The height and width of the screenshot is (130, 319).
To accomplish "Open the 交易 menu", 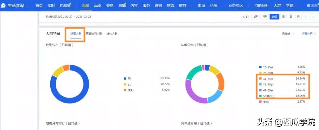I will (x=110, y=5).
